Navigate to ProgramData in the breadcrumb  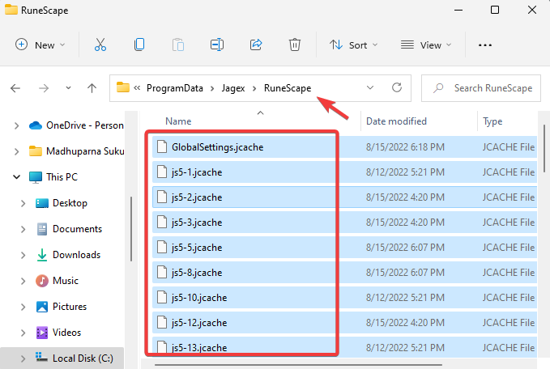coord(175,88)
